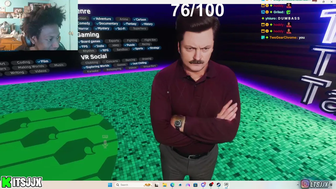This screenshot has width=336, height=189.
Task: Deselect the Sci-Fi genre tag
Action: point(120,29)
